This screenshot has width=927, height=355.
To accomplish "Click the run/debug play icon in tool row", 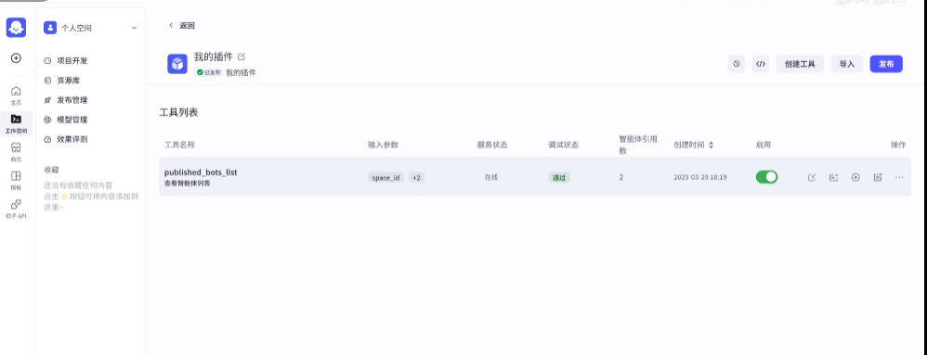I will tap(855, 177).
